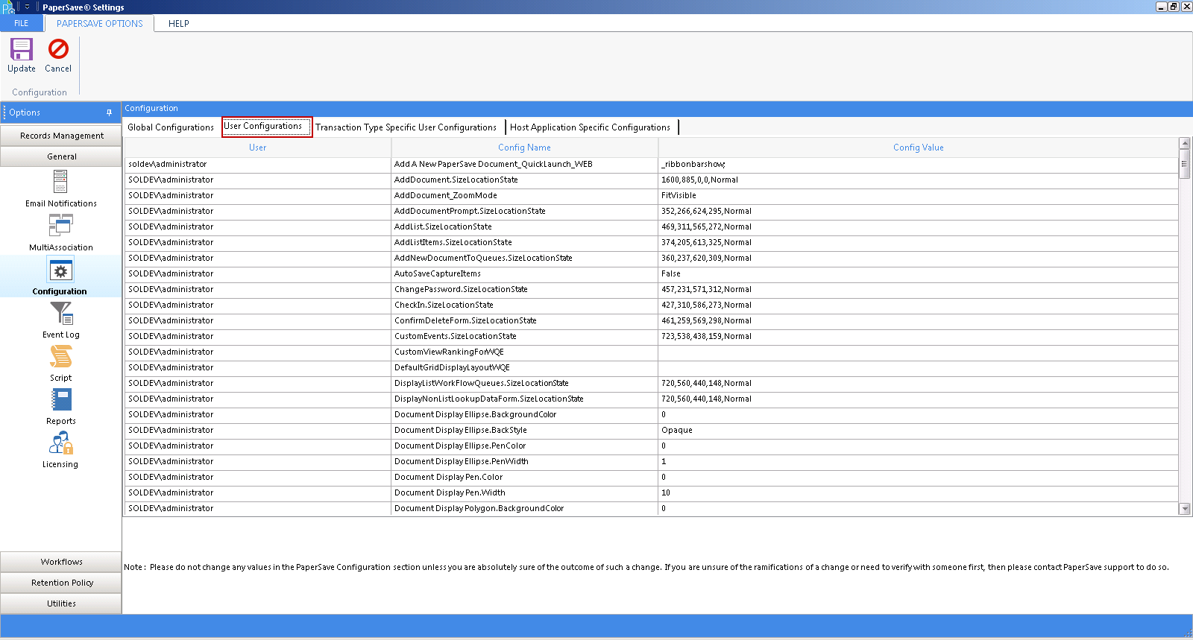Click the Update save icon
Screen dimensions: 1193x640
21,49
